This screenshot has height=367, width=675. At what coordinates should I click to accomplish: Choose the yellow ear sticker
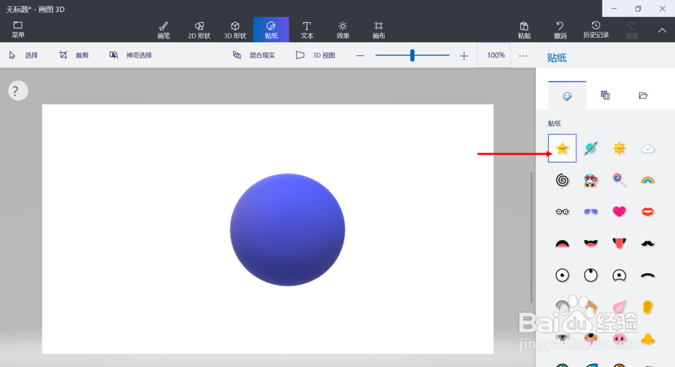click(647, 307)
